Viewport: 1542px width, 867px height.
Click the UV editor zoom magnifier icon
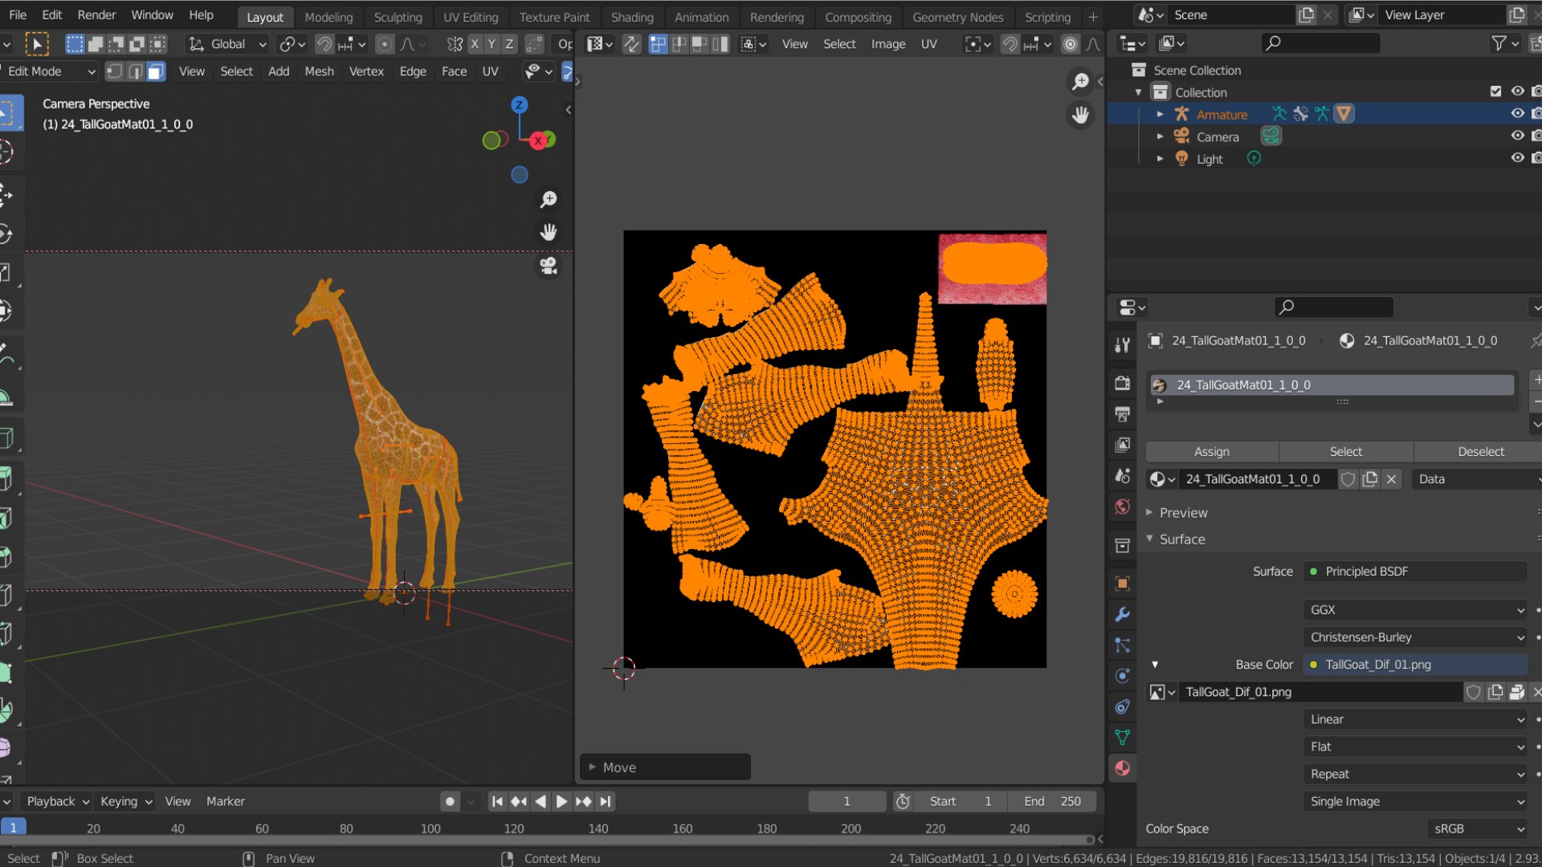coord(1080,82)
